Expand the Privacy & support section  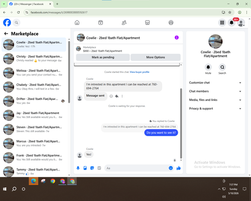tap(215, 109)
